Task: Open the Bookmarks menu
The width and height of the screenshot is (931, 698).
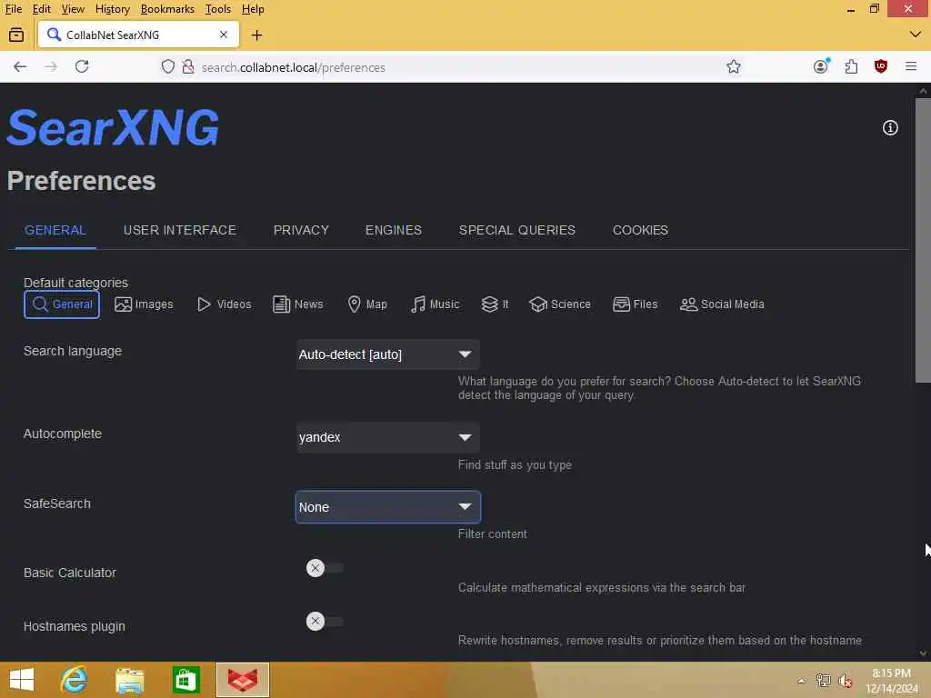Action: 167,9
